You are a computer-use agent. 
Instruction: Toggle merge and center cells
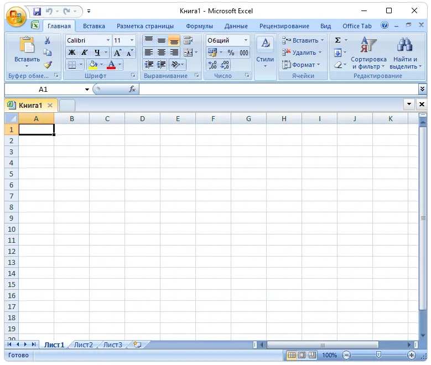(x=188, y=52)
